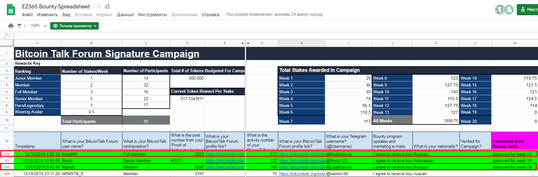Click the green share settings button
This screenshot has height=177, width=538.
(x=527, y=10)
